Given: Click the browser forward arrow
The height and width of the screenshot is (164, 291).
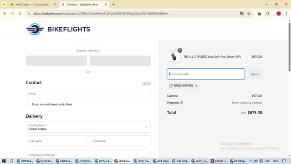Looking at the screenshot, I should pyautogui.click(x=12, y=14).
